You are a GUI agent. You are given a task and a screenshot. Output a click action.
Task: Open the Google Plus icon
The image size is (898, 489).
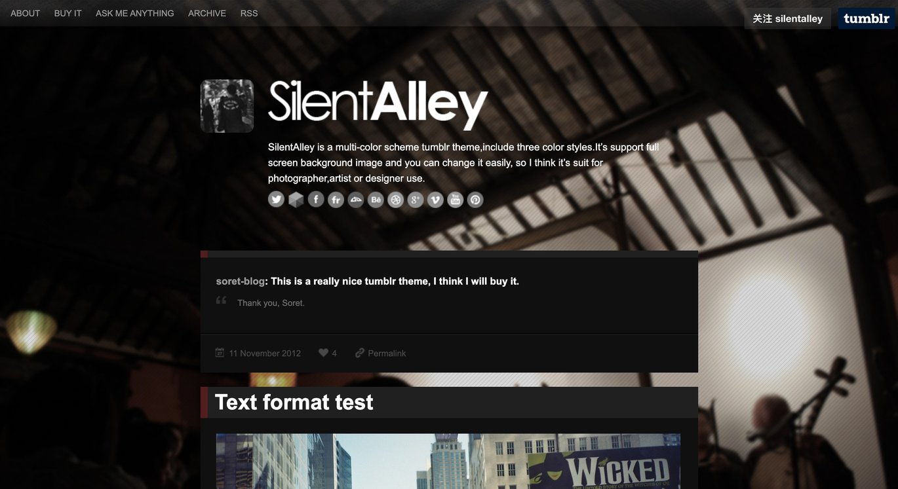pos(416,200)
